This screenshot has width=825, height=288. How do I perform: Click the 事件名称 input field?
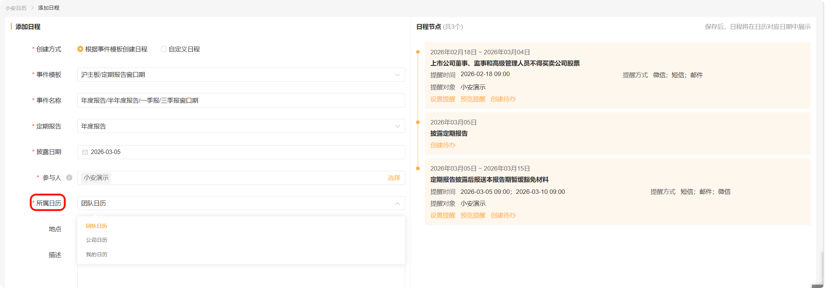tap(241, 100)
